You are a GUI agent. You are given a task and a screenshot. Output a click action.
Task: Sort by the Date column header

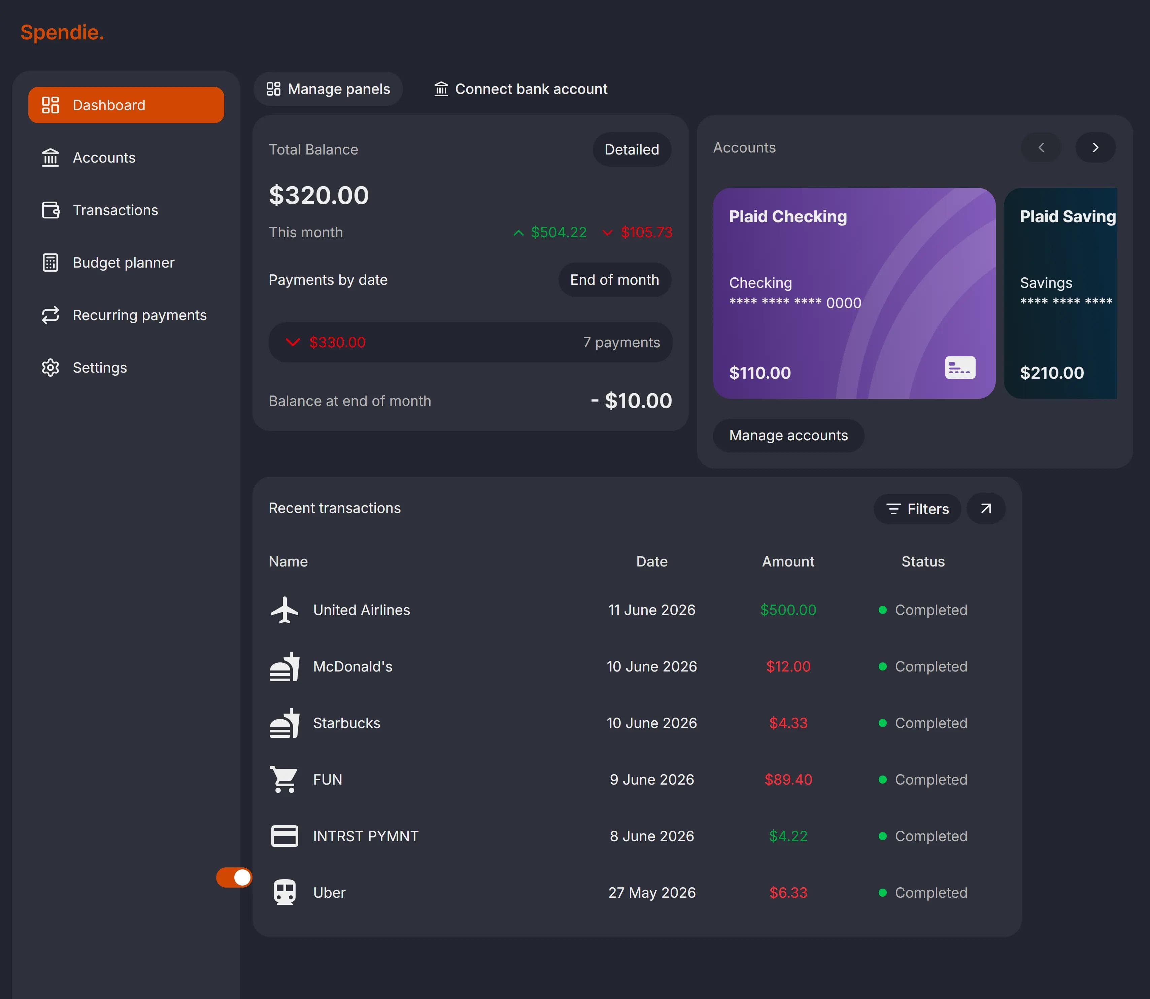[652, 561]
